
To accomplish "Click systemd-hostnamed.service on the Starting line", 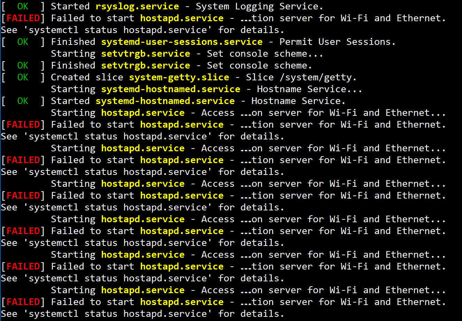I will coord(171,89).
